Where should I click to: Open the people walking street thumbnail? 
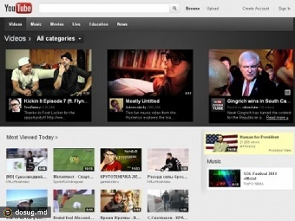[x=168, y=201]
